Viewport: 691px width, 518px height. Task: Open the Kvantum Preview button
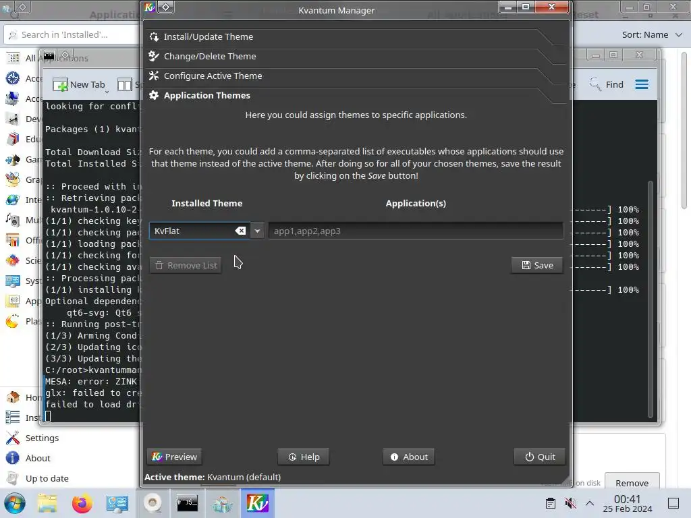tap(175, 457)
